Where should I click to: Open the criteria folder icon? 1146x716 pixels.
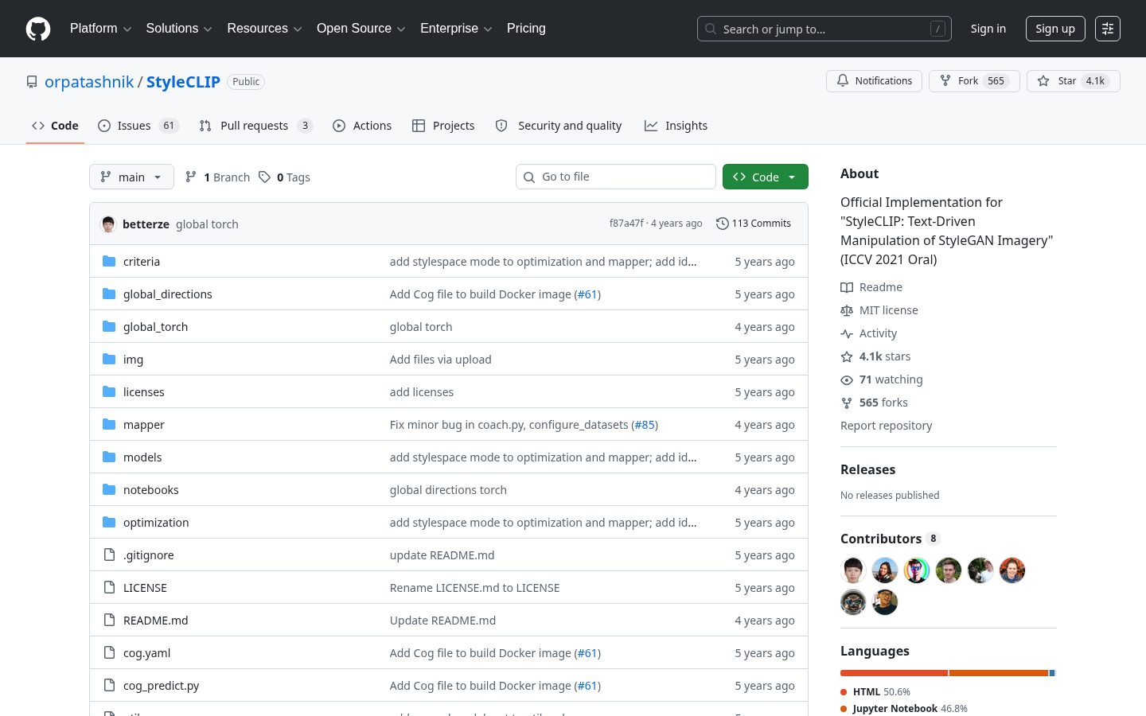click(109, 262)
